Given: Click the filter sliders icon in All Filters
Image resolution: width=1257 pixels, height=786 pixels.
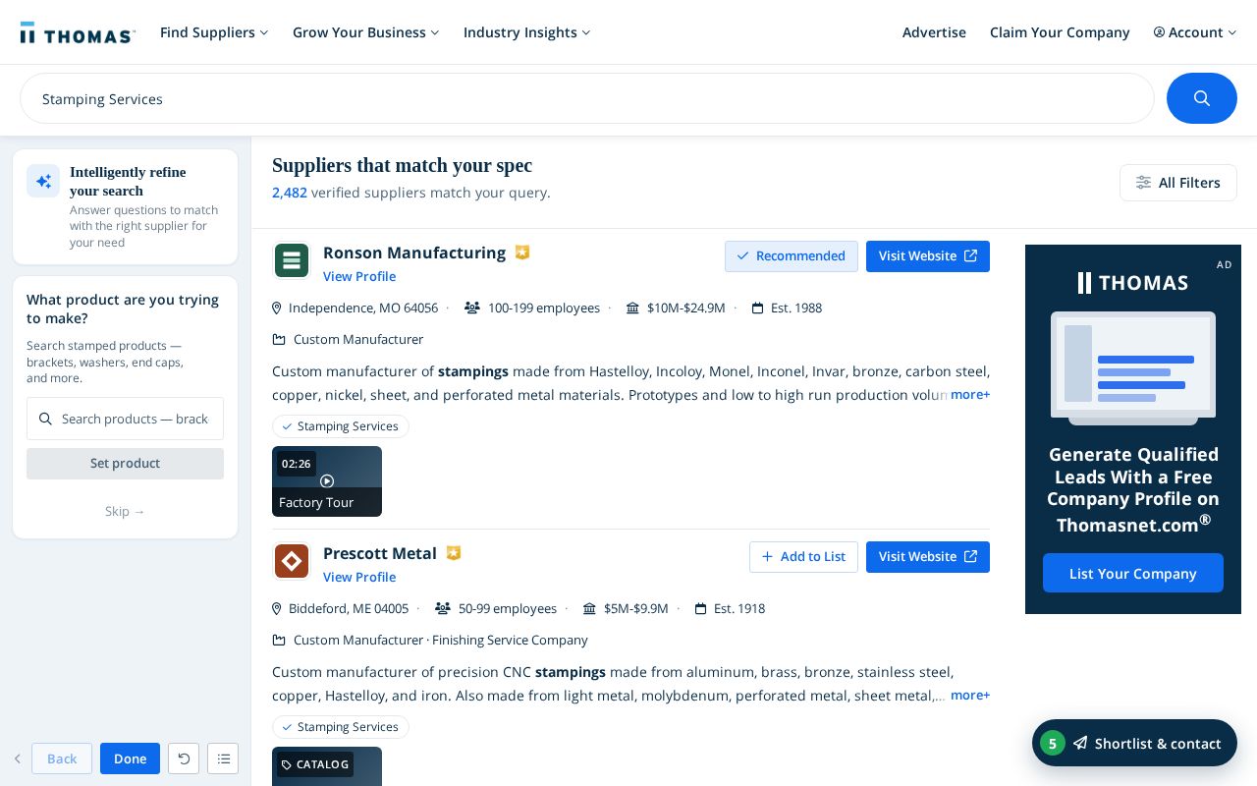Looking at the screenshot, I should tap(1143, 183).
